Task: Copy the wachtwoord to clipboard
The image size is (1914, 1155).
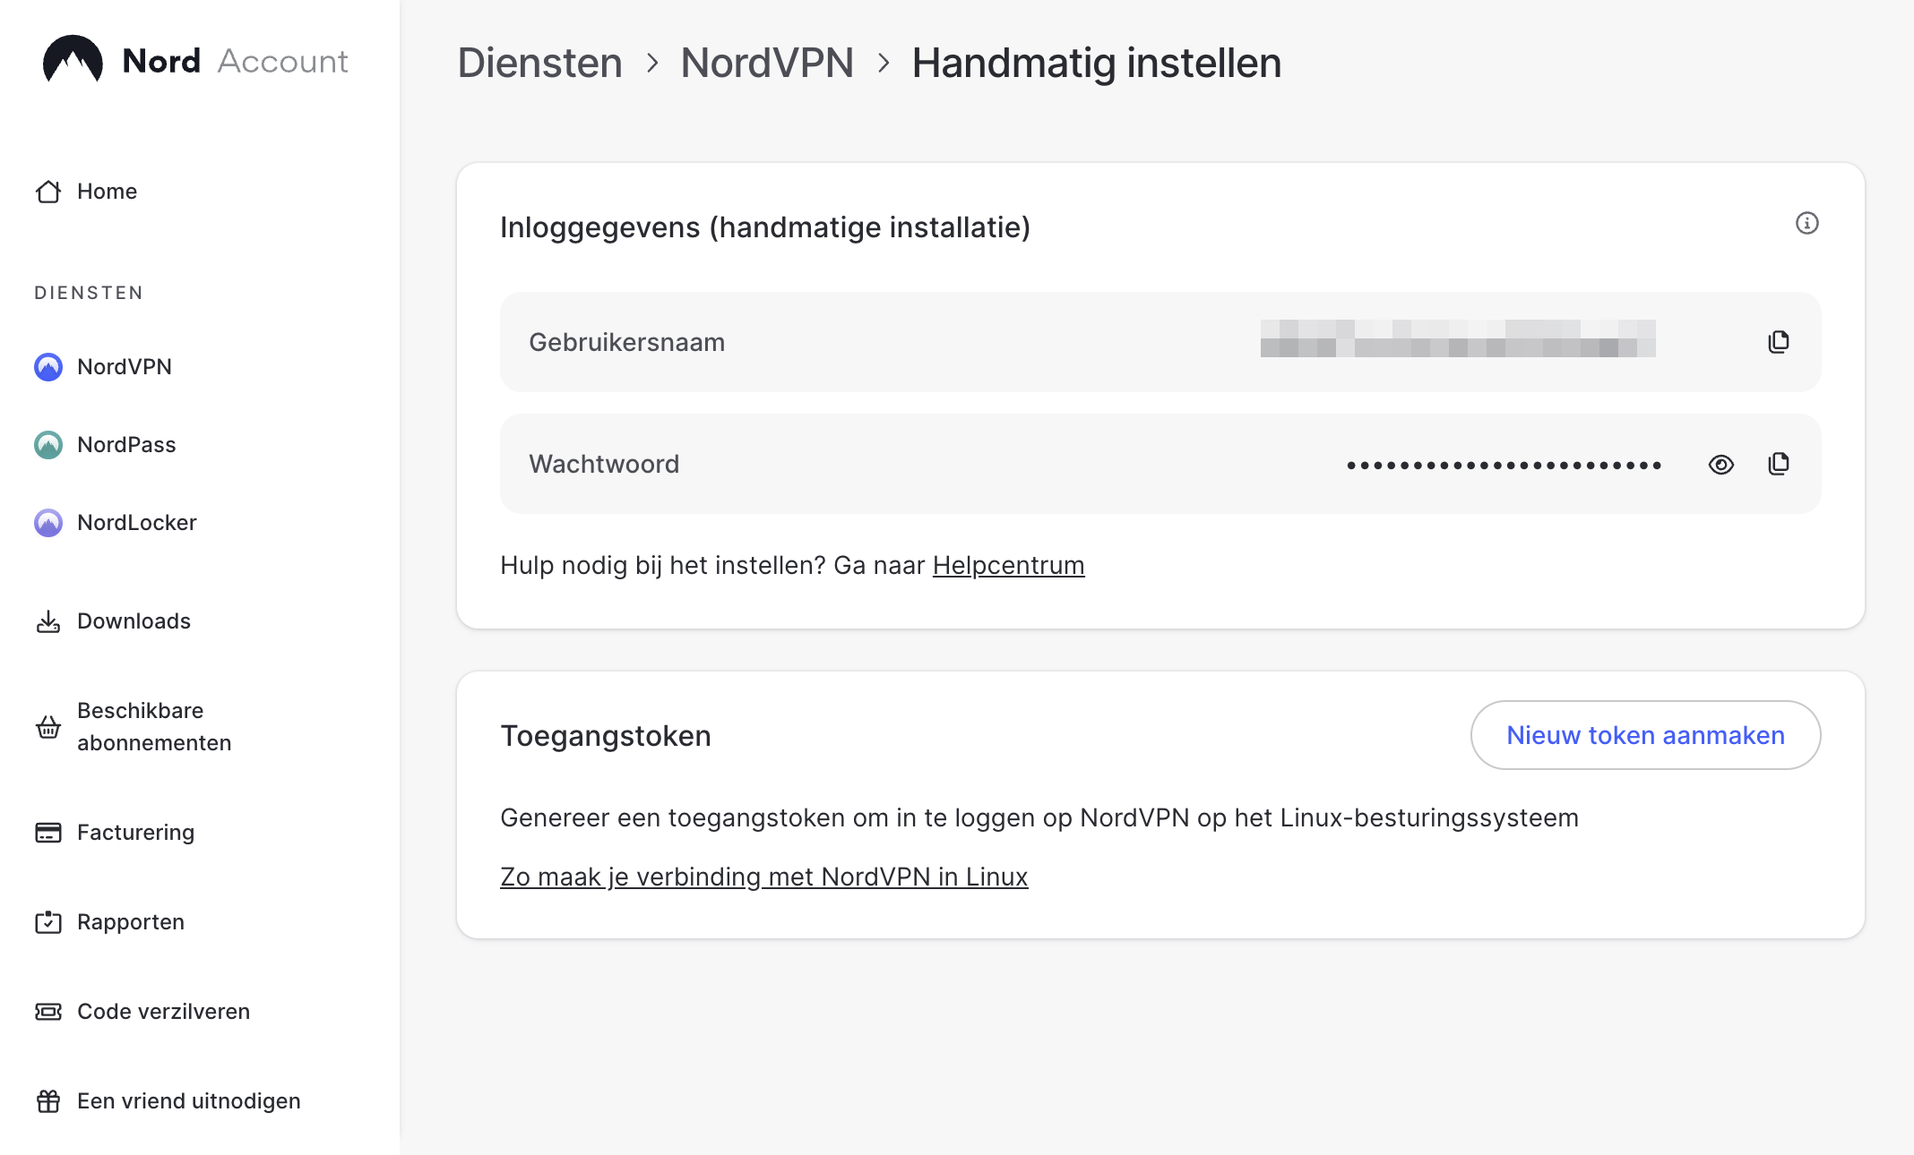Action: [x=1780, y=464]
